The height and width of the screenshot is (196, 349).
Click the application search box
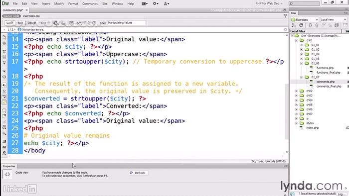[304, 3]
